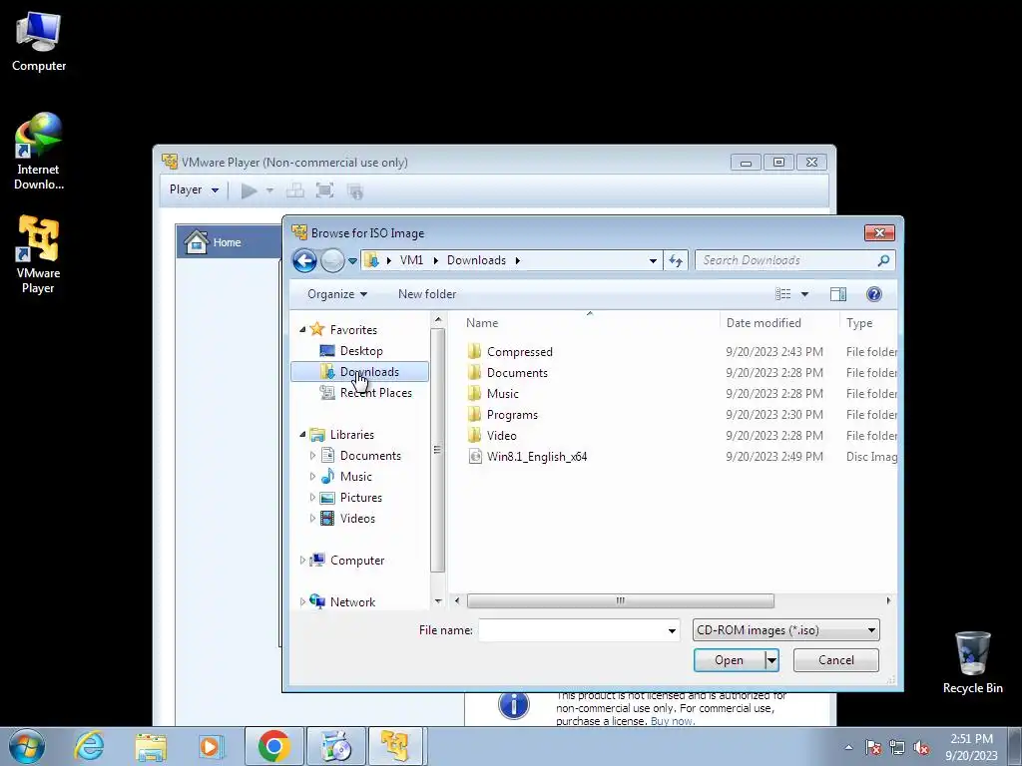Image resolution: width=1022 pixels, height=766 pixels.
Task: Select the Documents folder in file list
Action: 517,373
